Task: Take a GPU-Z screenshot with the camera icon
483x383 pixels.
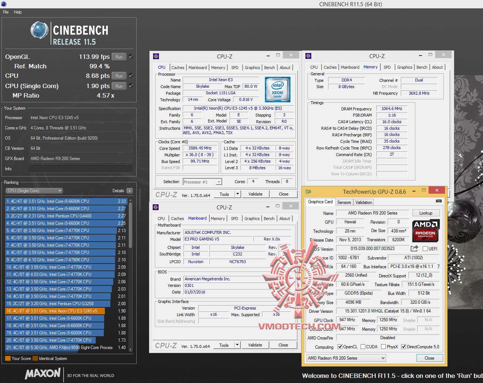Action: (439, 201)
